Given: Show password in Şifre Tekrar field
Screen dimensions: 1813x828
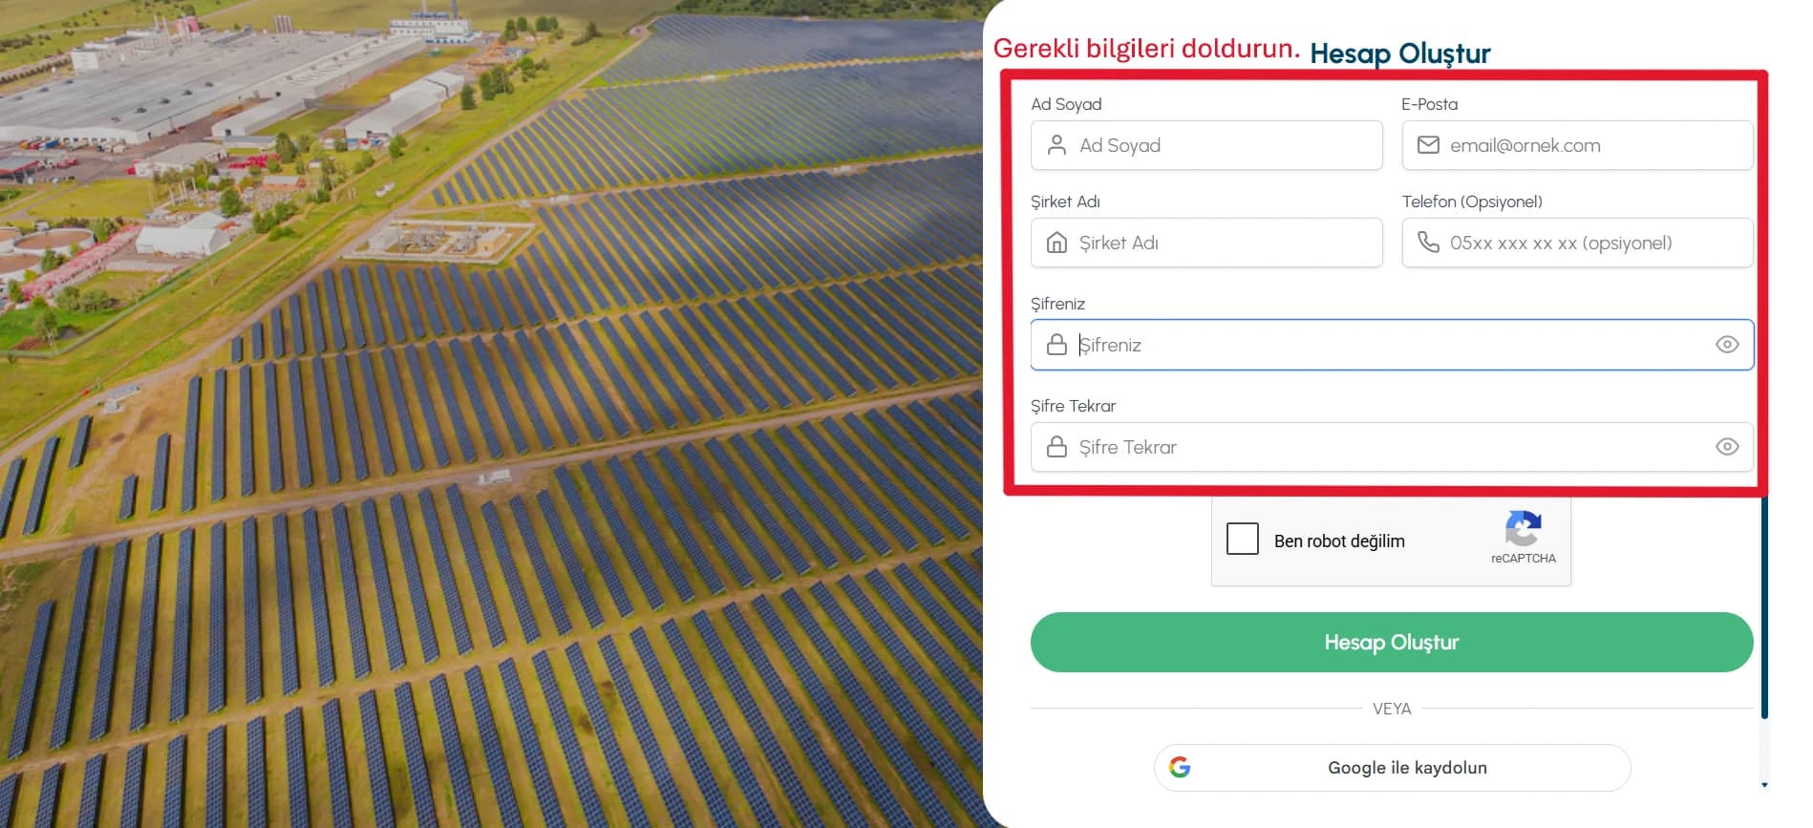Looking at the screenshot, I should point(1727,447).
